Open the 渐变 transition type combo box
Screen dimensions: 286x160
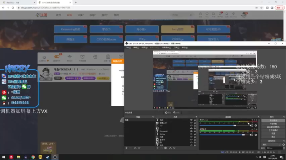pyautogui.click(x=271, y=145)
